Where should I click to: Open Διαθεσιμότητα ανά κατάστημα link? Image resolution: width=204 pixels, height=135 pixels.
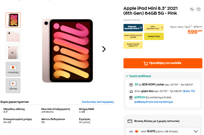coord(153,102)
